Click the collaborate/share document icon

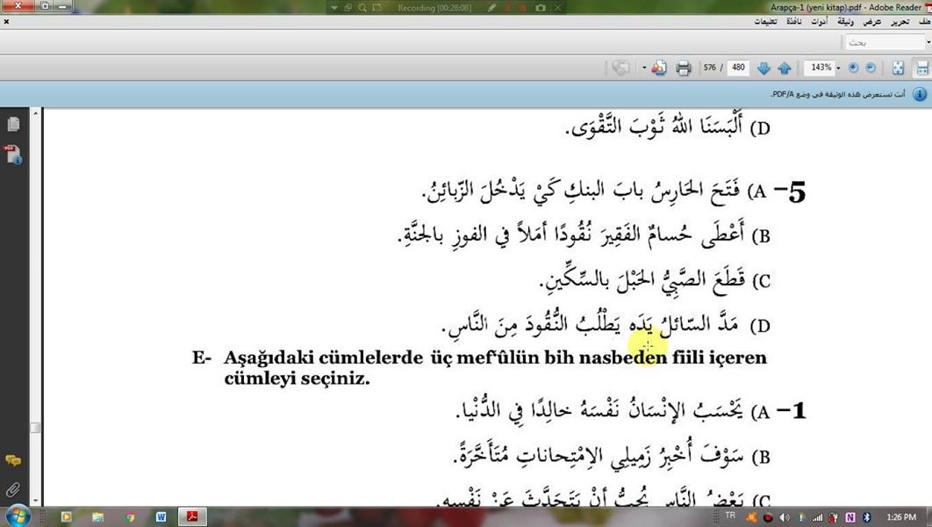click(658, 68)
